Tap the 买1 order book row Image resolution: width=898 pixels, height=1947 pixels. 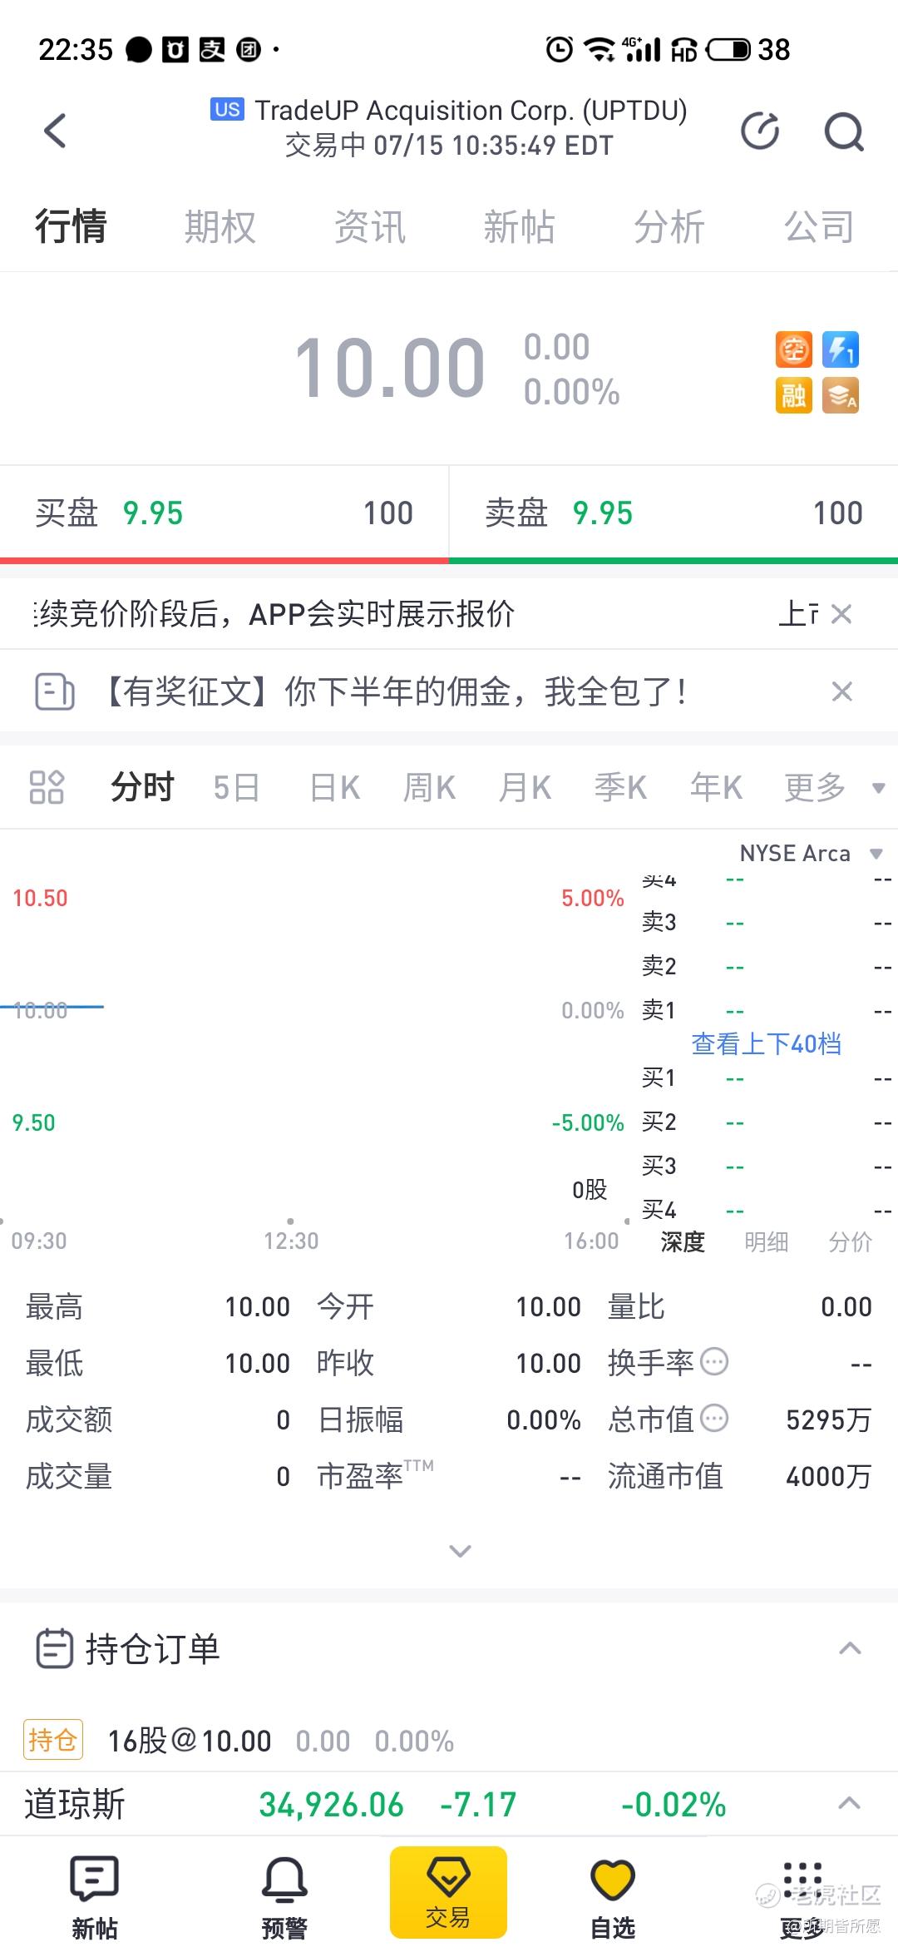click(x=766, y=1078)
